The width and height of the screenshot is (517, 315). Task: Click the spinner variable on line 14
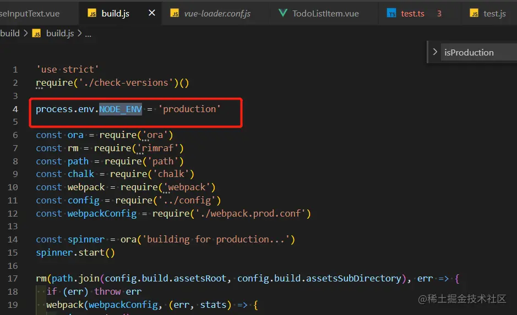[86, 239]
